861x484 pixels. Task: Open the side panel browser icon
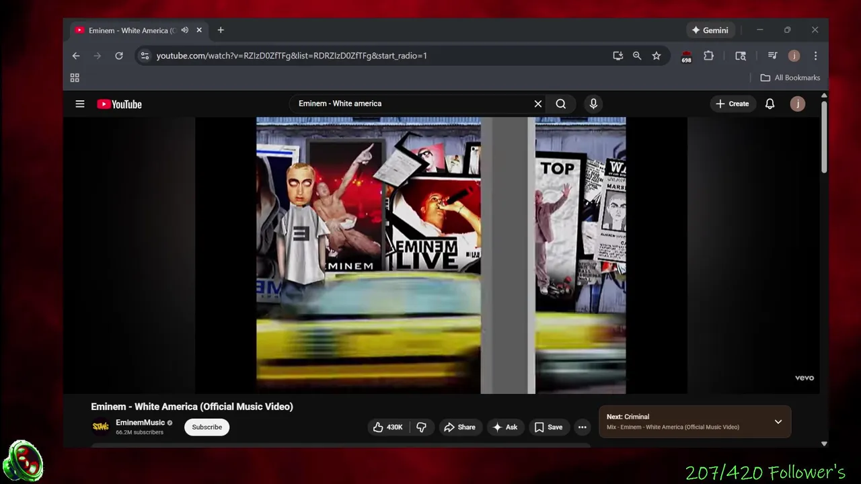(741, 56)
